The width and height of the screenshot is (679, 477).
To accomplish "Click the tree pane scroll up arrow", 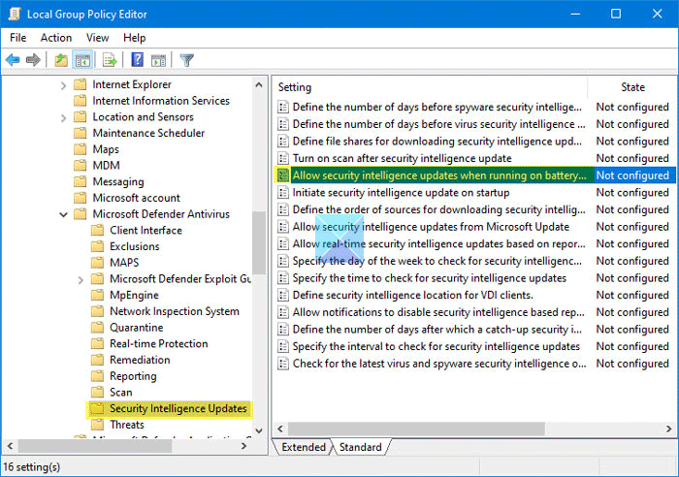I will coord(259,85).
